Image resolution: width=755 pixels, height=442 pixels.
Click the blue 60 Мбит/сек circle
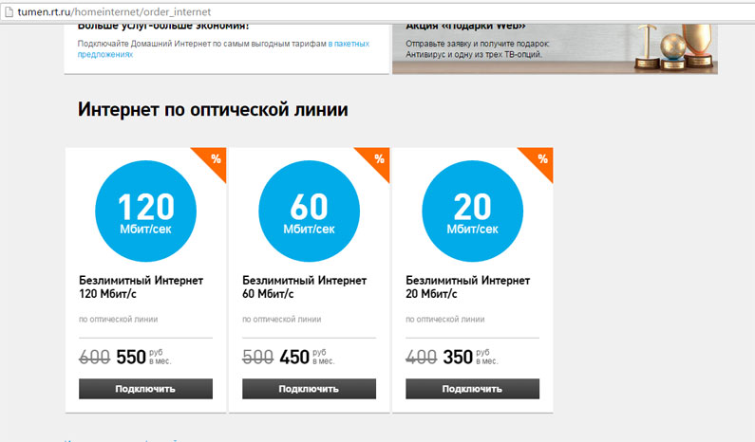(x=309, y=212)
